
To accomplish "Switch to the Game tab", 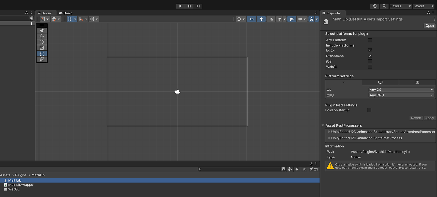I will [x=65, y=13].
